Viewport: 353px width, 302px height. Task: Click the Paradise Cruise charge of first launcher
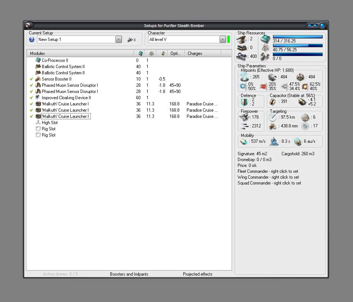pos(202,104)
